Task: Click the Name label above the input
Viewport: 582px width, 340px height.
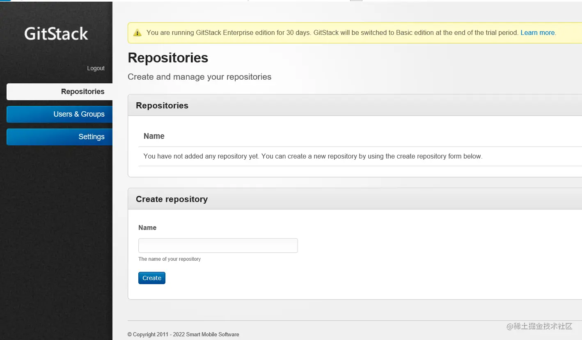Action: coord(147,227)
